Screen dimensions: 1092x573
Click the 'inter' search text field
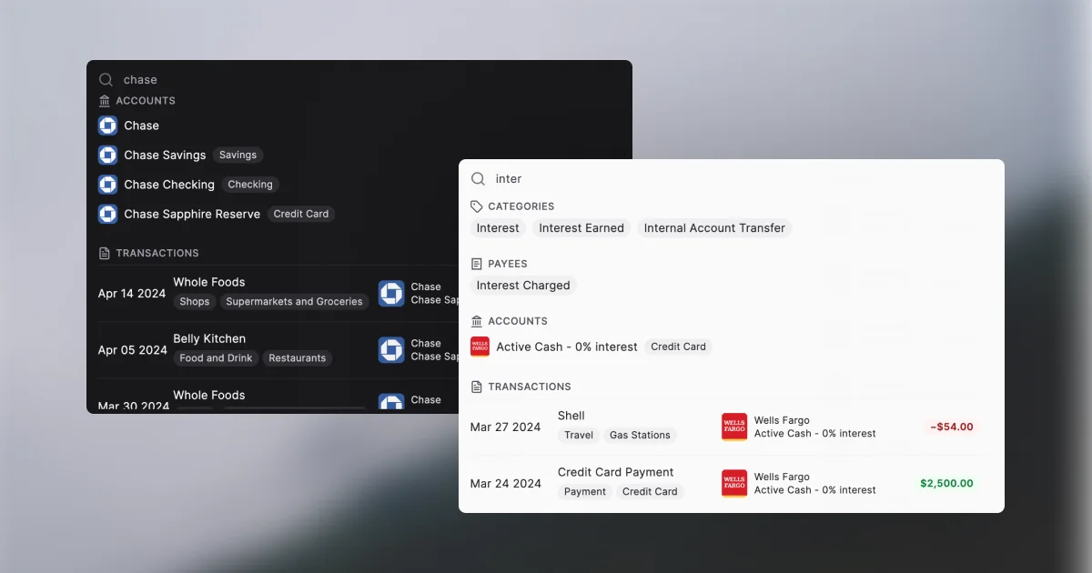pyautogui.click(x=728, y=179)
